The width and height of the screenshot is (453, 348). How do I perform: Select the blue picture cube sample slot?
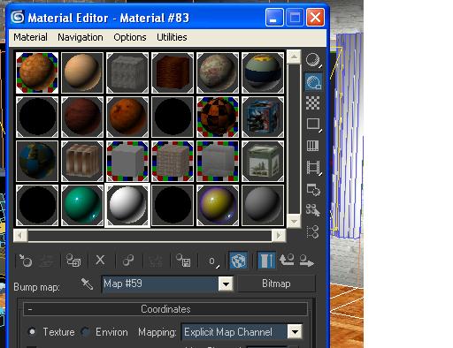click(263, 117)
